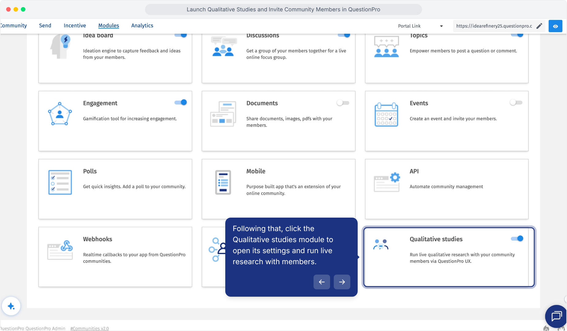Toggle the Topics module switch
567x331 pixels.
click(517, 35)
